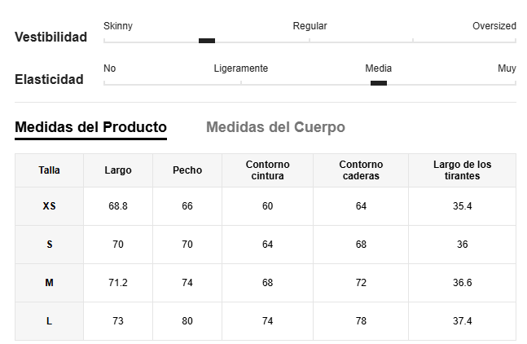This screenshot has height=344, width=527.
Task: Click the Muy elasticity label
Action: [507, 68]
